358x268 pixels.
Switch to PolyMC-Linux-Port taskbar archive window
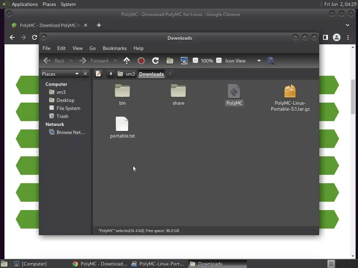(x=158, y=264)
